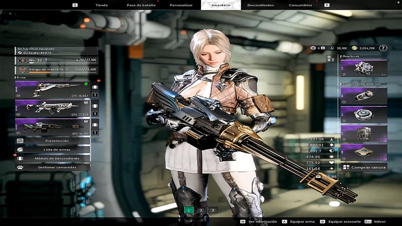Click Equipar arma prompt
This screenshot has width=402, height=226.
click(x=302, y=222)
